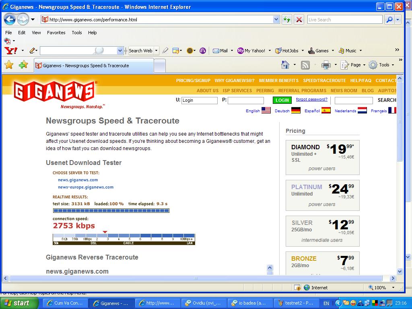Open HotJobs toolbar button
The image size is (412, 309).
click(x=286, y=51)
